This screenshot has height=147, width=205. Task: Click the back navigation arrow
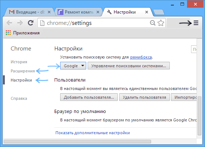click(9, 23)
